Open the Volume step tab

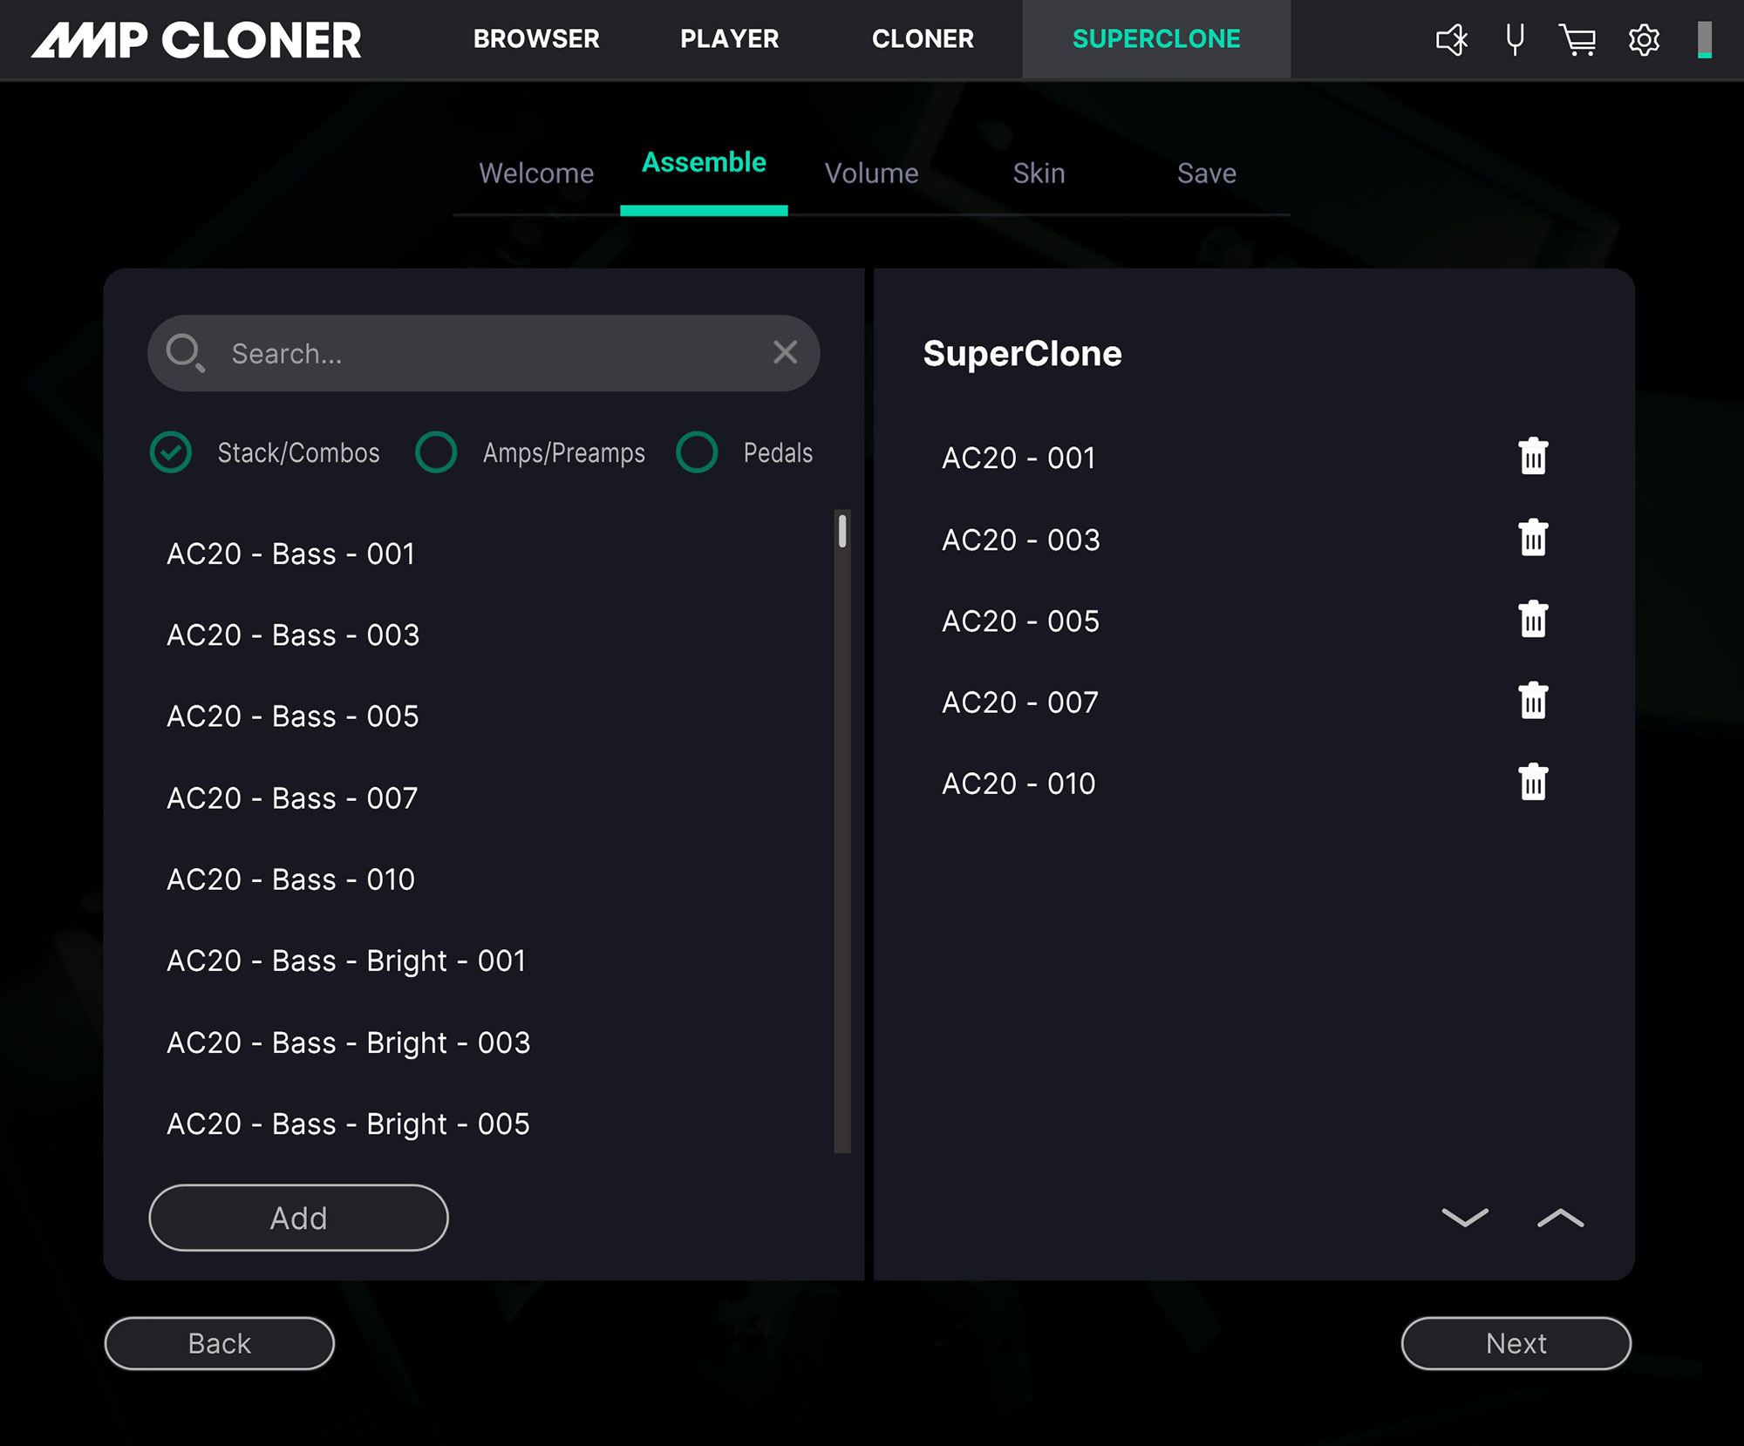pos(871,173)
